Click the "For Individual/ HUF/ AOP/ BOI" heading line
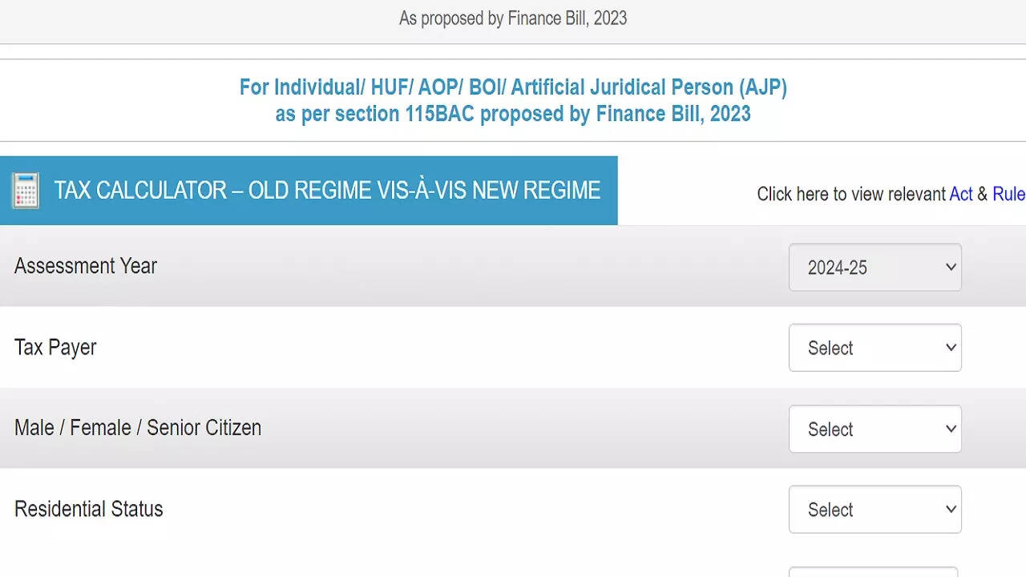 [x=513, y=87]
